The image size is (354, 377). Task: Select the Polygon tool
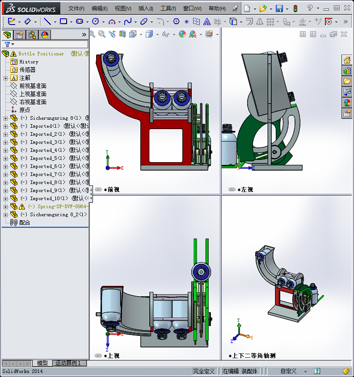[x=177, y=21]
